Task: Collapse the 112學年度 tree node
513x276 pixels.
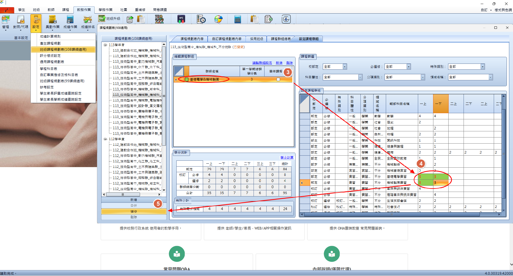Action: [x=105, y=139]
